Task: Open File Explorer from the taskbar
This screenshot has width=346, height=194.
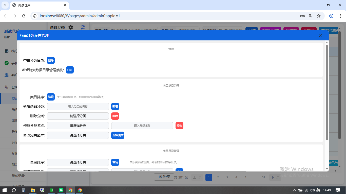Action: [33, 190]
